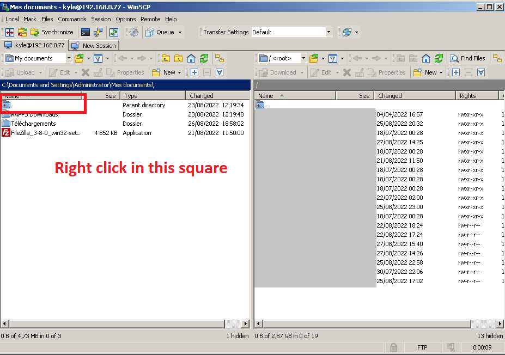Open the Commands menu
The height and width of the screenshot is (355, 505).
tap(72, 19)
